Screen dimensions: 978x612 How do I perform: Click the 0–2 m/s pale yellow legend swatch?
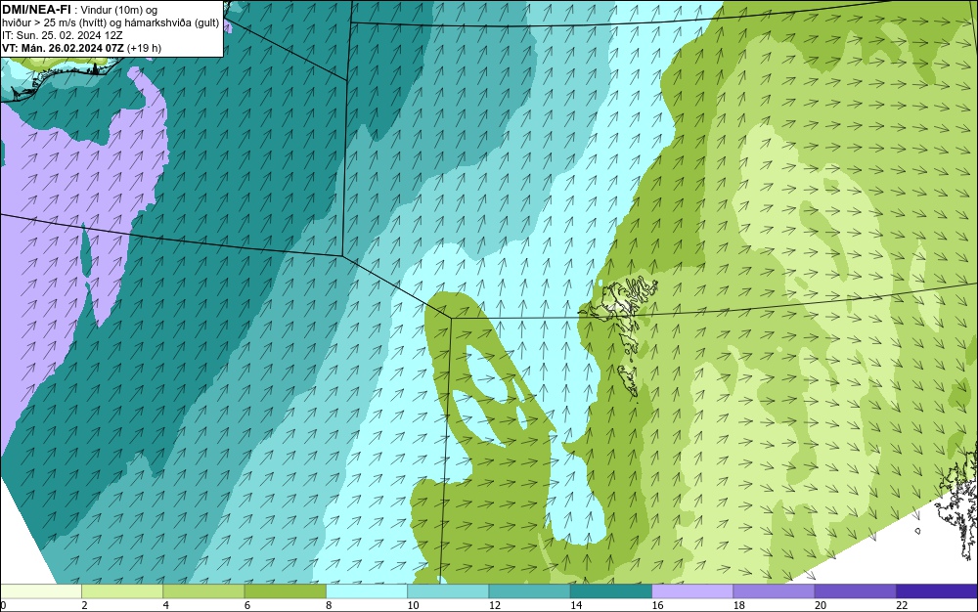coord(40,590)
